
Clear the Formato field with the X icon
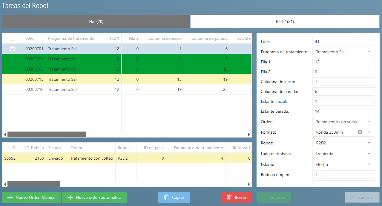[x=360, y=132]
